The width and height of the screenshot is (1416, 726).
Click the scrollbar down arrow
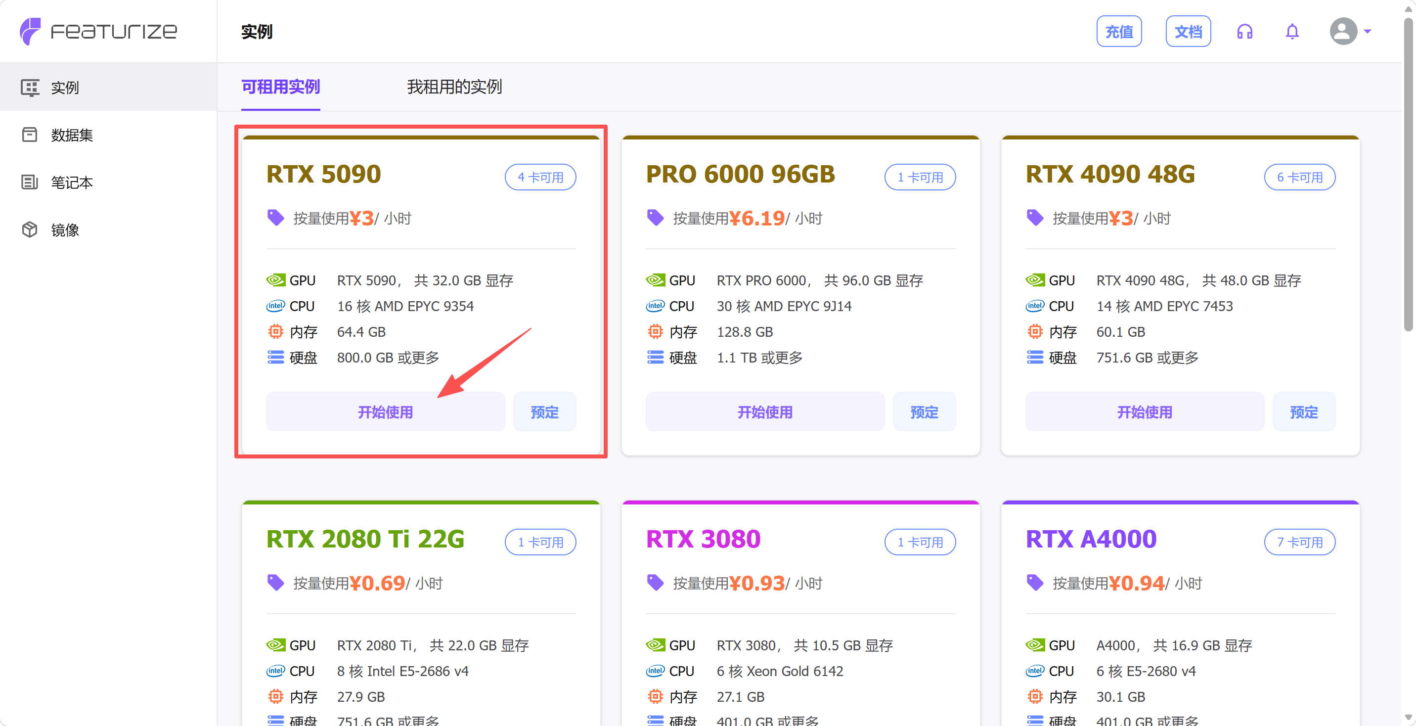click(1408, 717)
